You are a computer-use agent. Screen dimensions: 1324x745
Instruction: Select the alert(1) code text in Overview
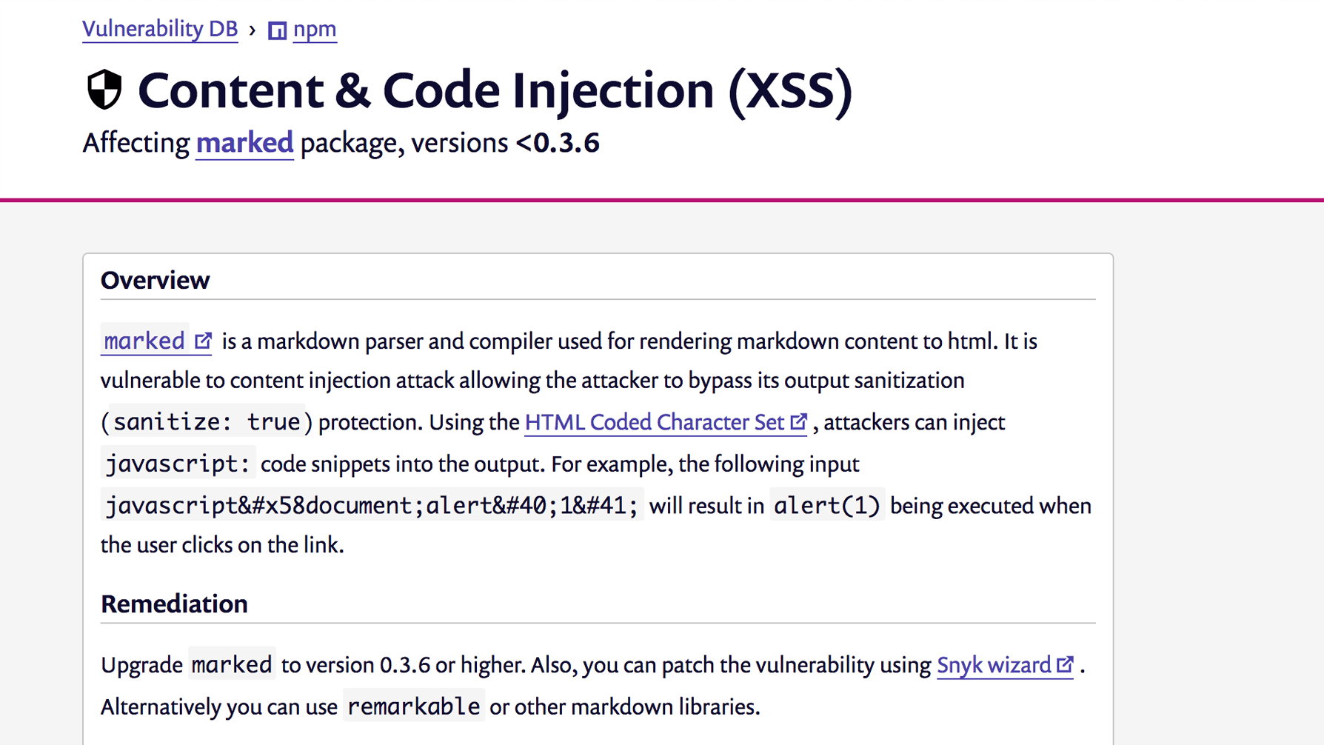click(826, 504)
